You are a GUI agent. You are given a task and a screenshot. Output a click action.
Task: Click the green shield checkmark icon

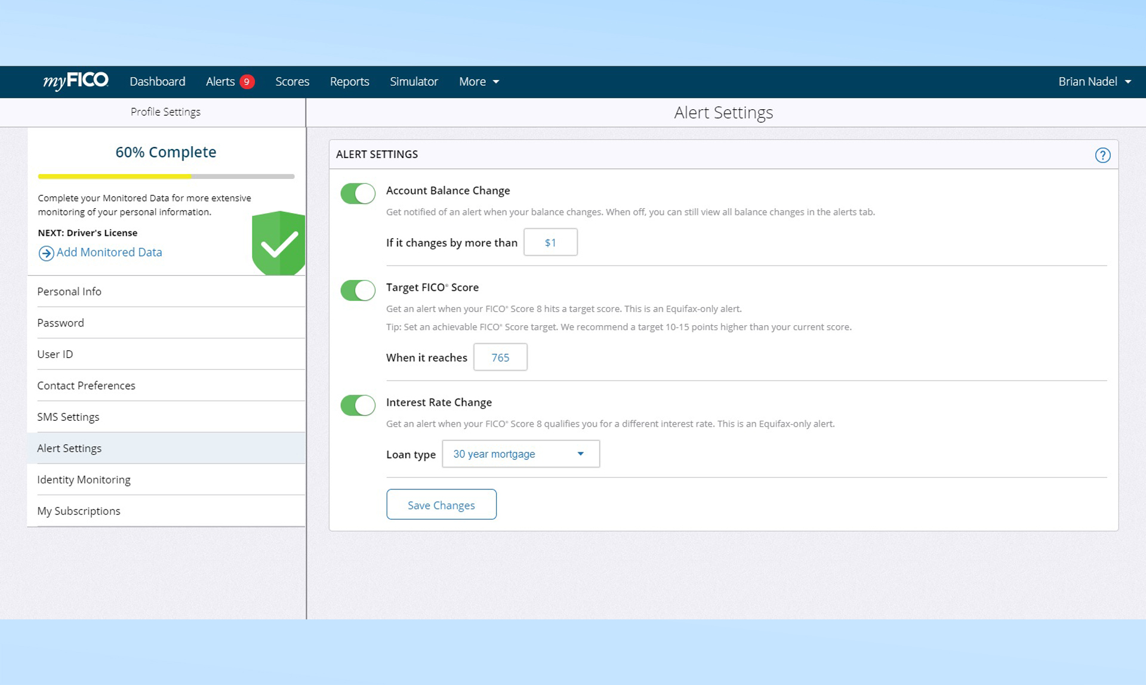[279, 243]
